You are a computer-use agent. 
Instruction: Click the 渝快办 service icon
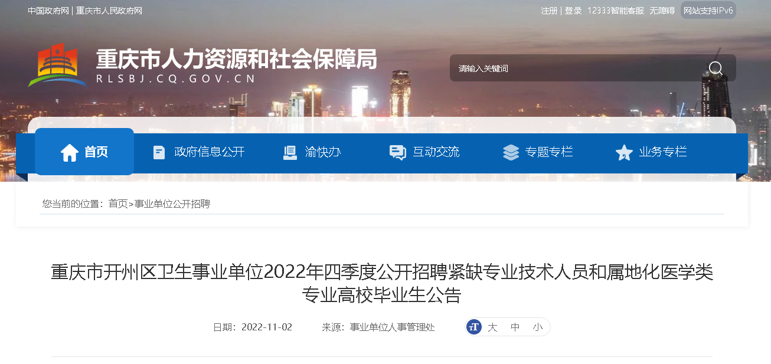290,152
